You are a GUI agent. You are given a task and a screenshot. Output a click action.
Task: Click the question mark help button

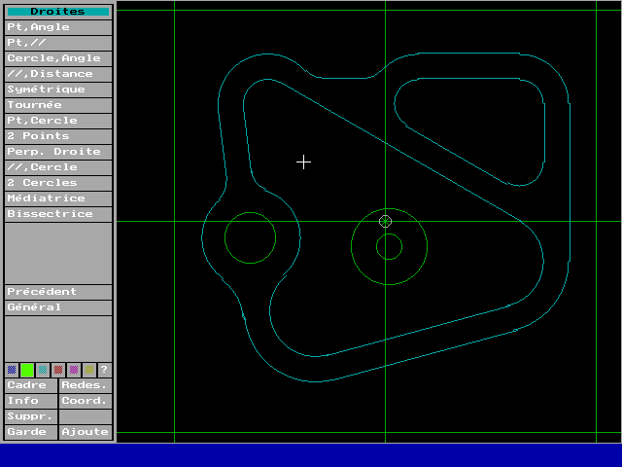click(x=105, y=370)
